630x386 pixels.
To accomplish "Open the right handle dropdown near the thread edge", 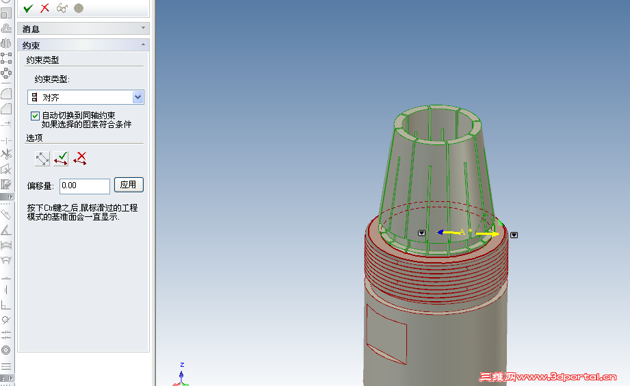I will coord(514,235).
